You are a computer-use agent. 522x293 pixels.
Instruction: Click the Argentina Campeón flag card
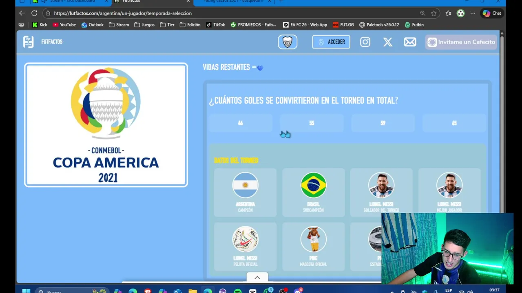click(245, 192)
